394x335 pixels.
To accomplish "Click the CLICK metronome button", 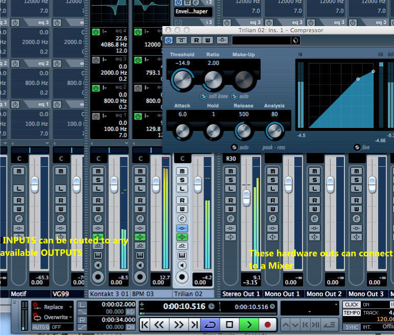I will (352, 304).
